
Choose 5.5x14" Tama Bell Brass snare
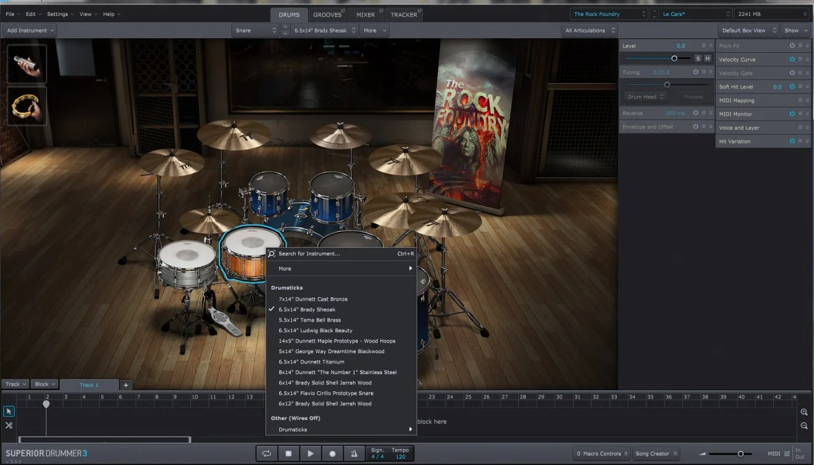tap(310, 320)
